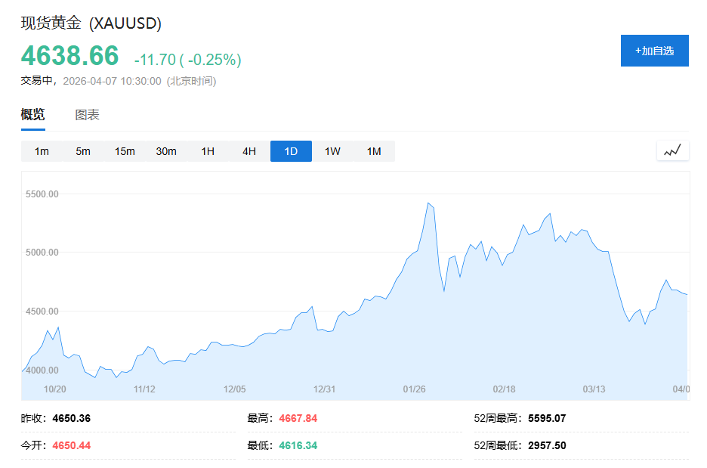Viewport: 707px width, 468px height.
Task: Select the 30m timeframe
Action: 166,150
